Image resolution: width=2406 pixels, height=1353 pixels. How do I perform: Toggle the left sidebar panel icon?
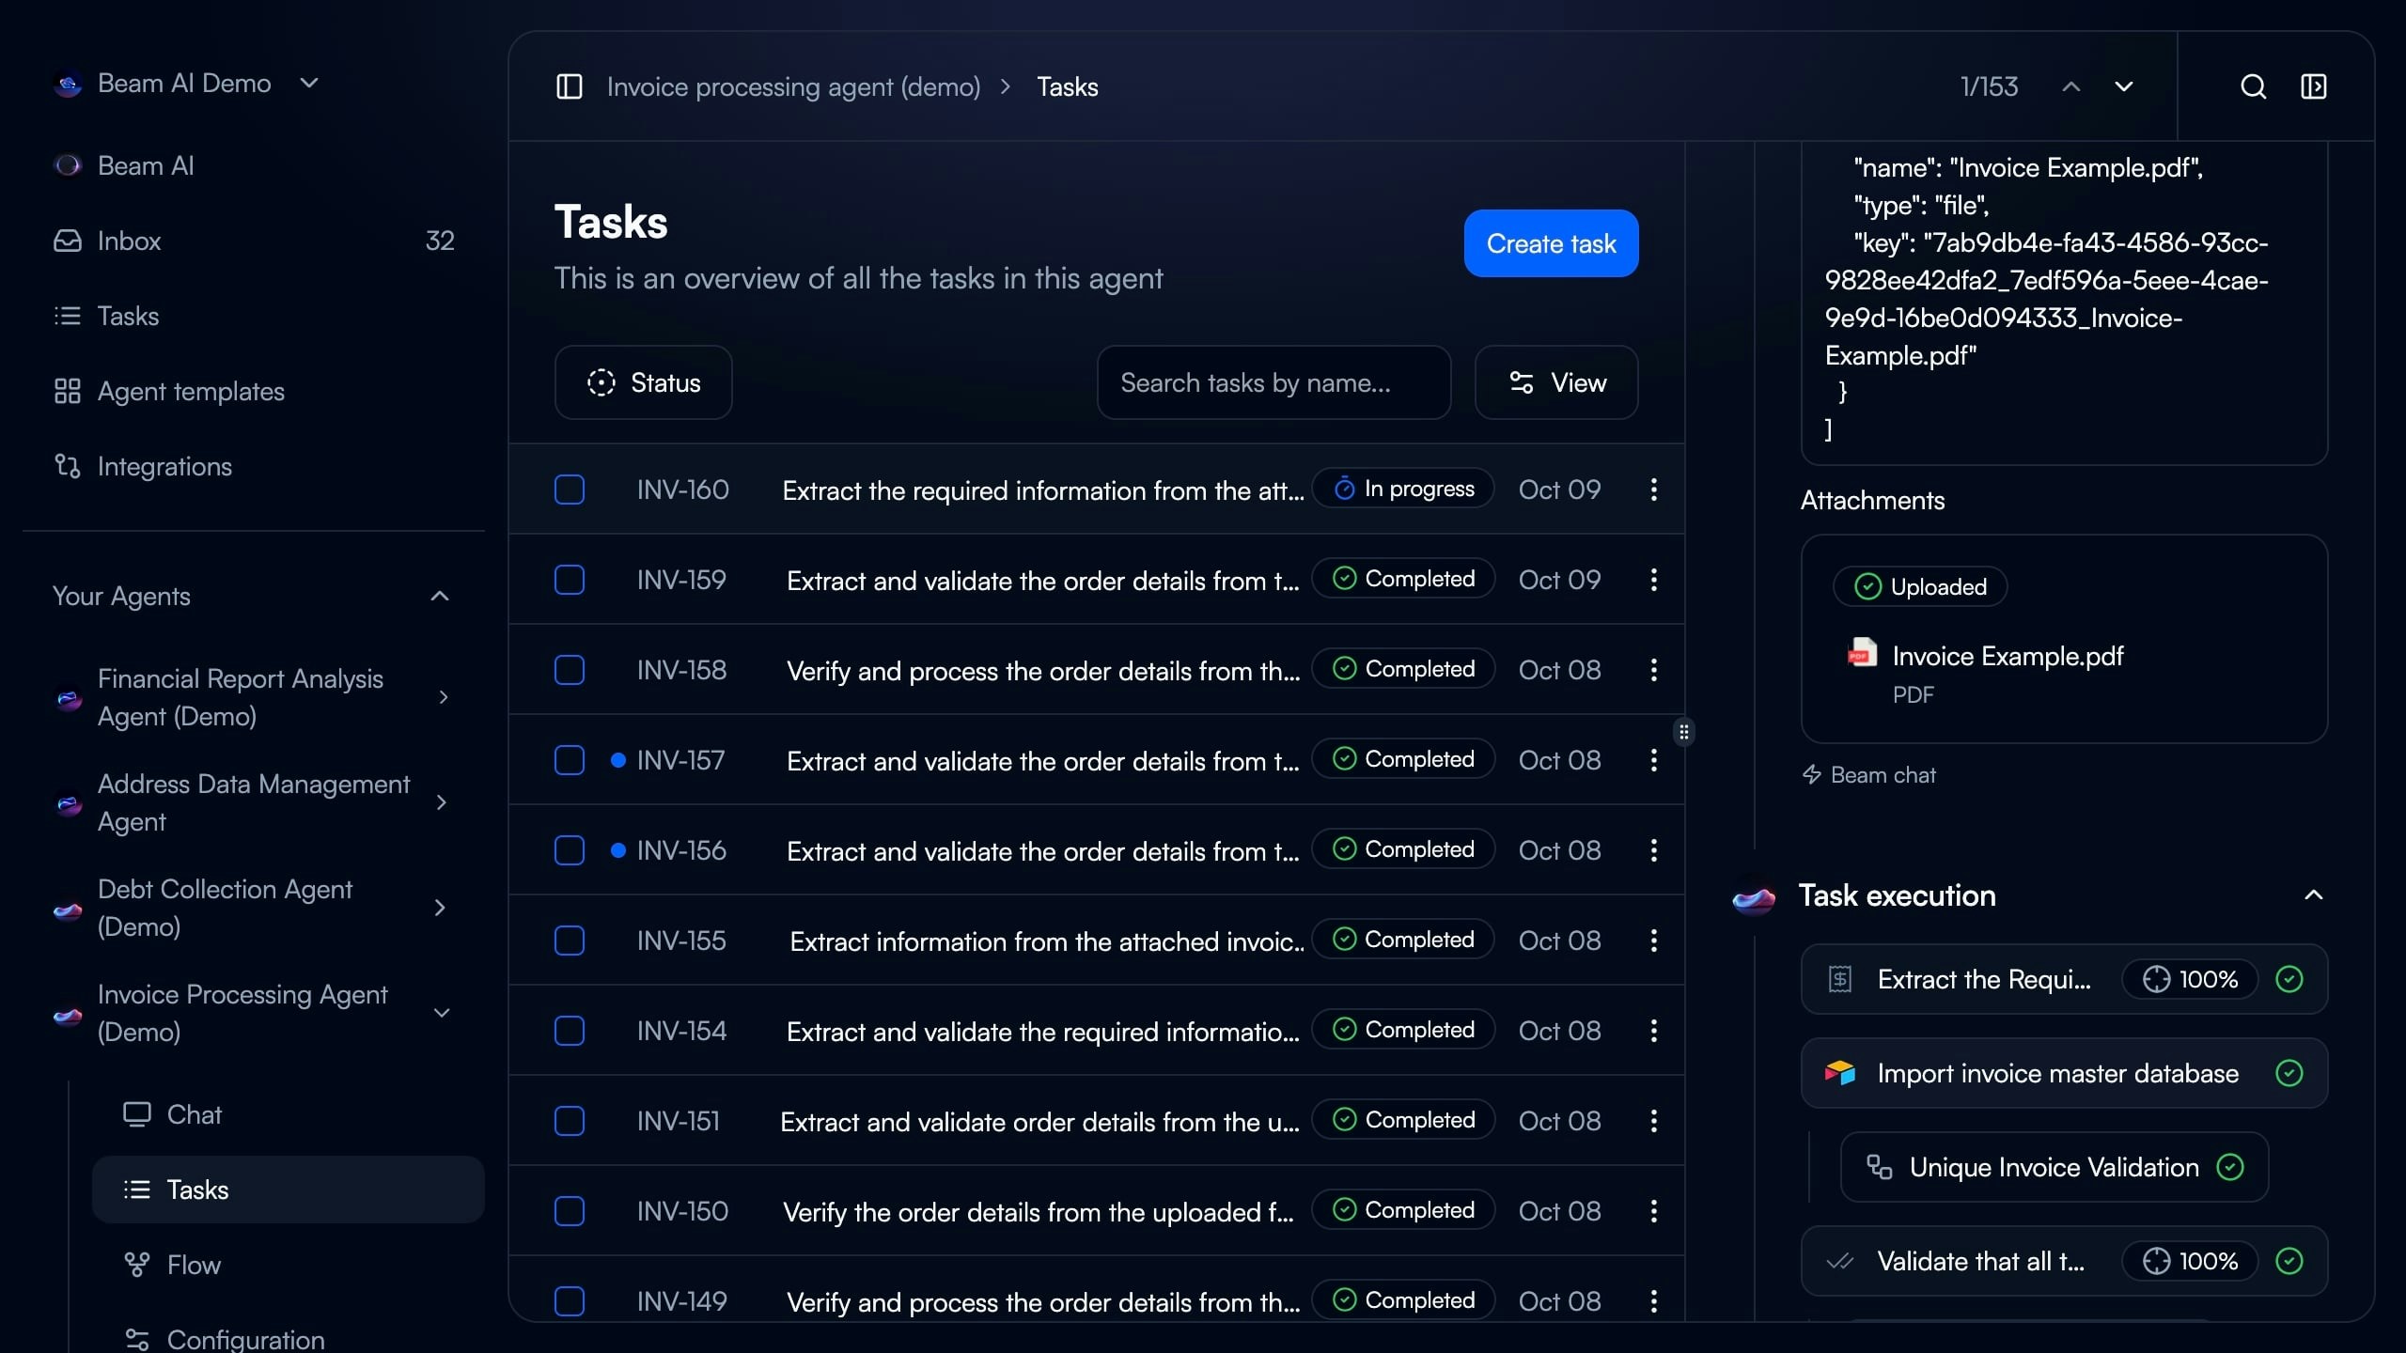tap(570, 86)
